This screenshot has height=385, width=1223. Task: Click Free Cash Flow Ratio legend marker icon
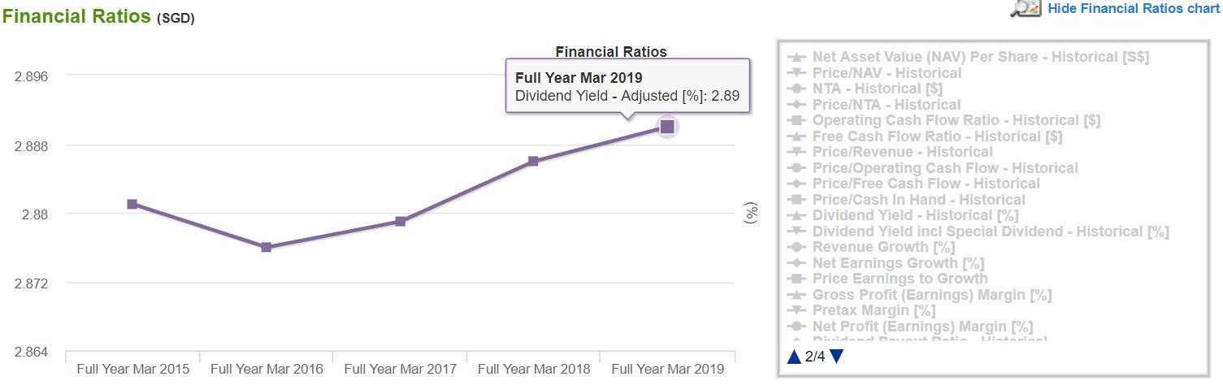click(x=797, y=136)
